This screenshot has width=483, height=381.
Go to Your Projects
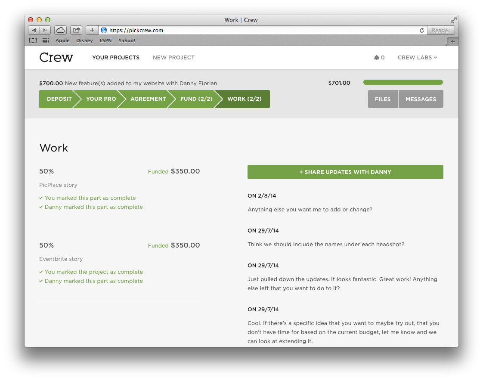pos(116,58)
